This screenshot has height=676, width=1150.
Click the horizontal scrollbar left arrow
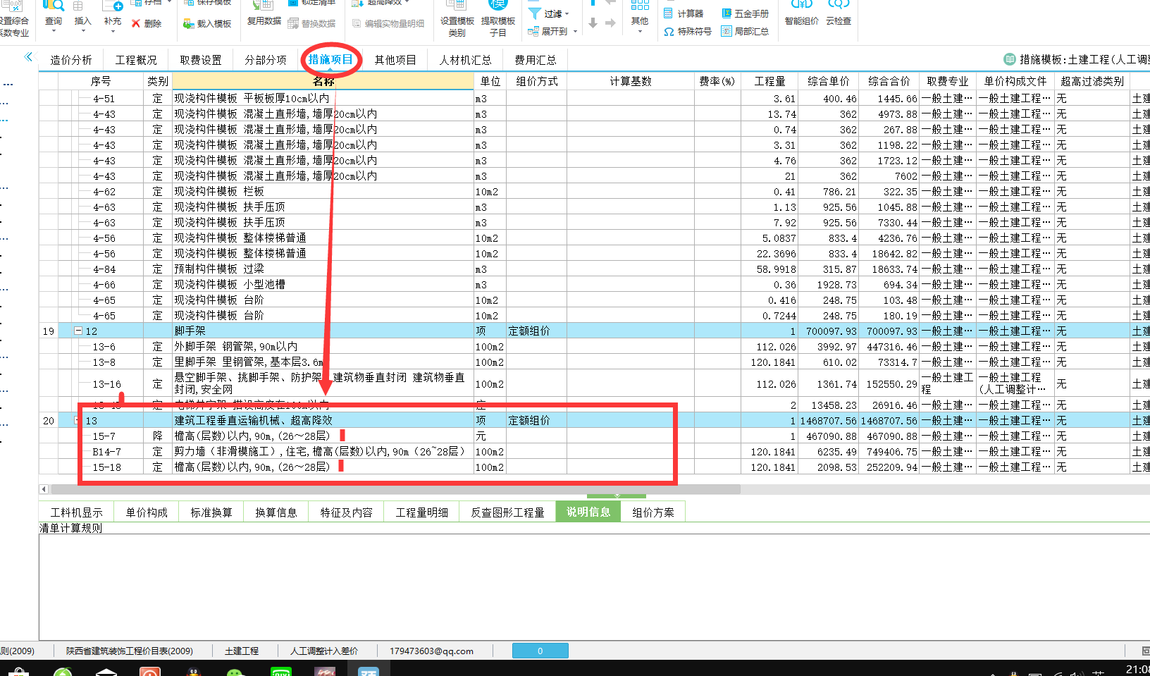click(x=44, y=489)
